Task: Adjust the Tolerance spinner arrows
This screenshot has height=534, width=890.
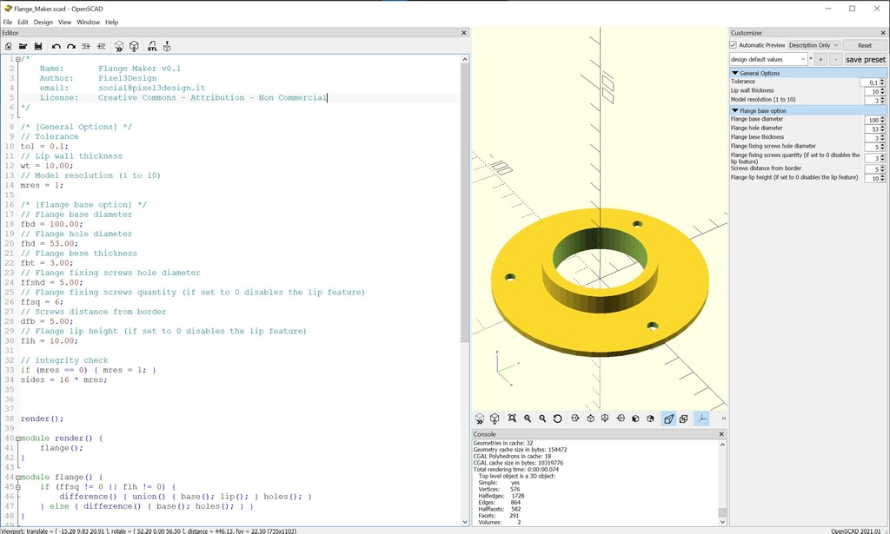Action: 883,82
